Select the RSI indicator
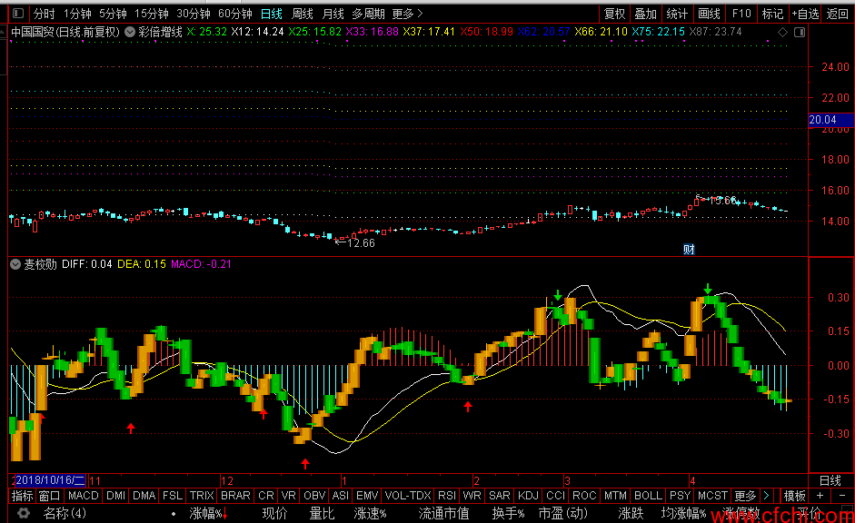This screenshot has width=855, height=523. pyautogui.click(x=447, y=496)
